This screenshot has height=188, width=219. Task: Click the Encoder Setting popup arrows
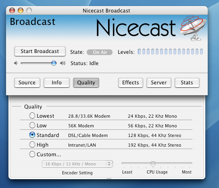[109, 164]
